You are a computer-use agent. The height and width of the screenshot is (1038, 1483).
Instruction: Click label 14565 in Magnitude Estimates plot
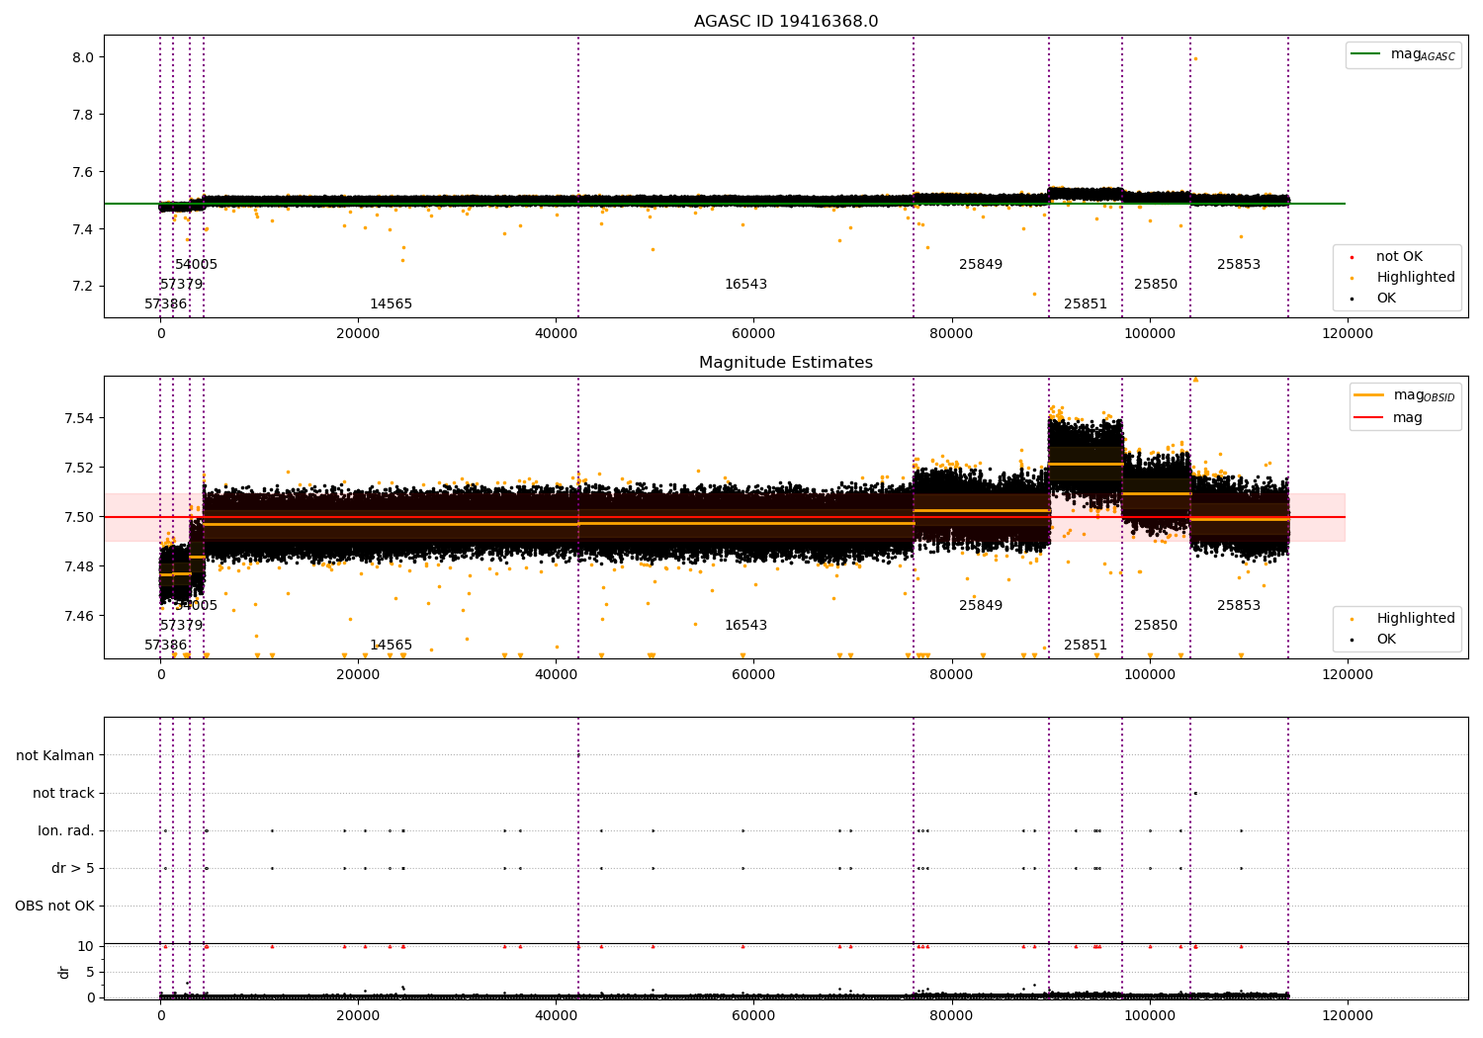coord(391,646)
